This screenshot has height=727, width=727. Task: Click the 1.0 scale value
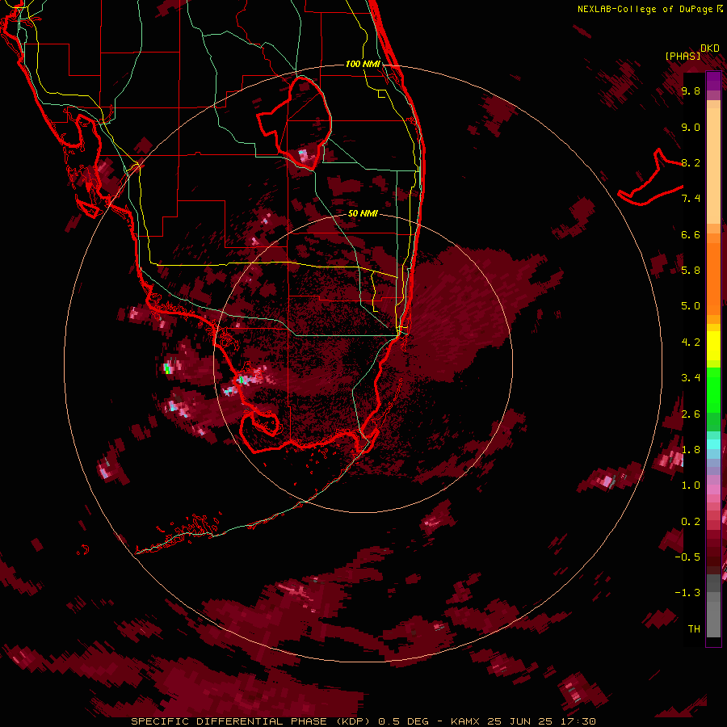coord(691,485)
